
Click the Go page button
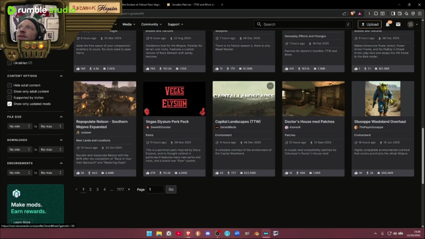[171, 189]
